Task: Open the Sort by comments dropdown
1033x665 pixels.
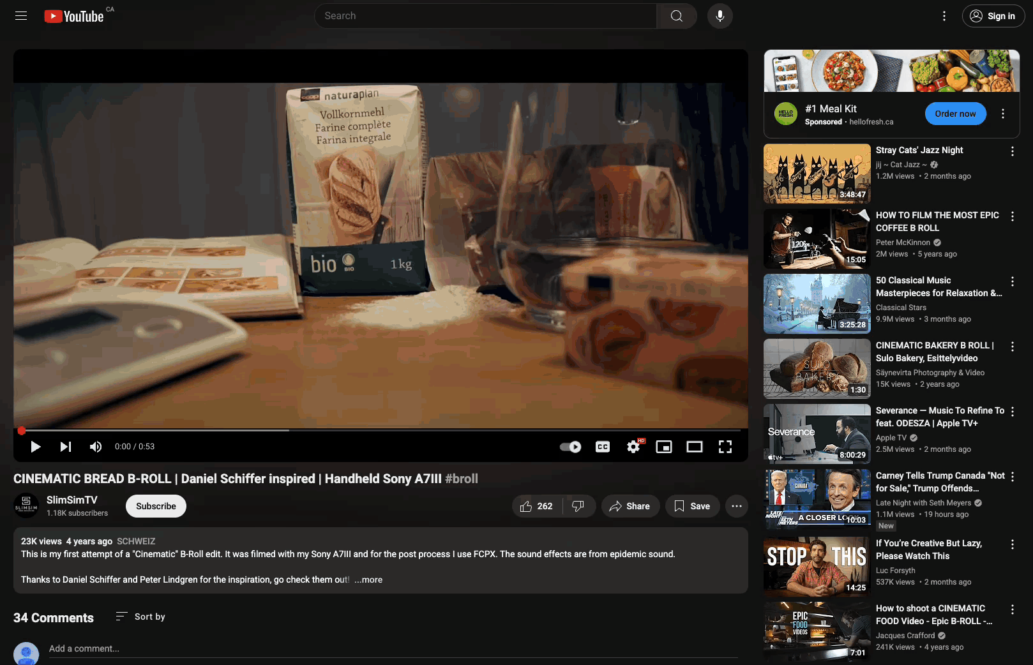Action: coord(140,616)
